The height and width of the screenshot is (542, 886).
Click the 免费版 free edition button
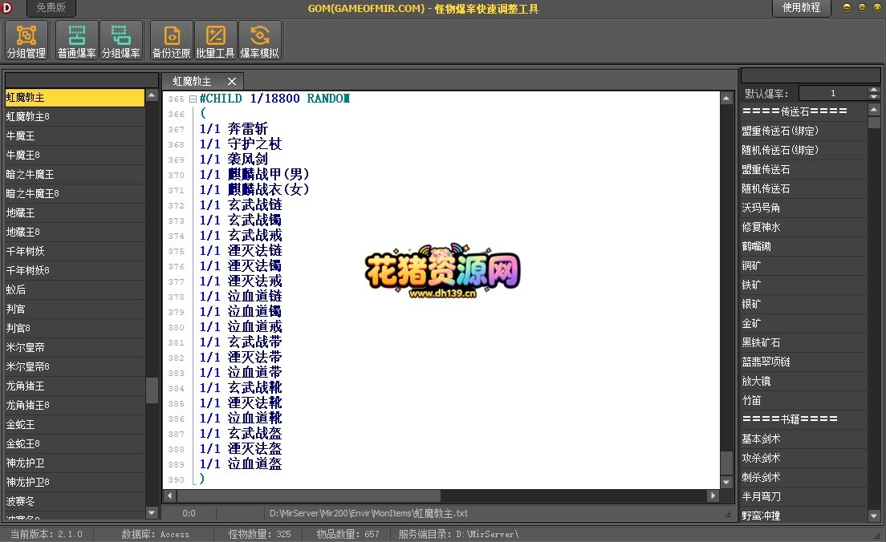(x=51, y=8)
